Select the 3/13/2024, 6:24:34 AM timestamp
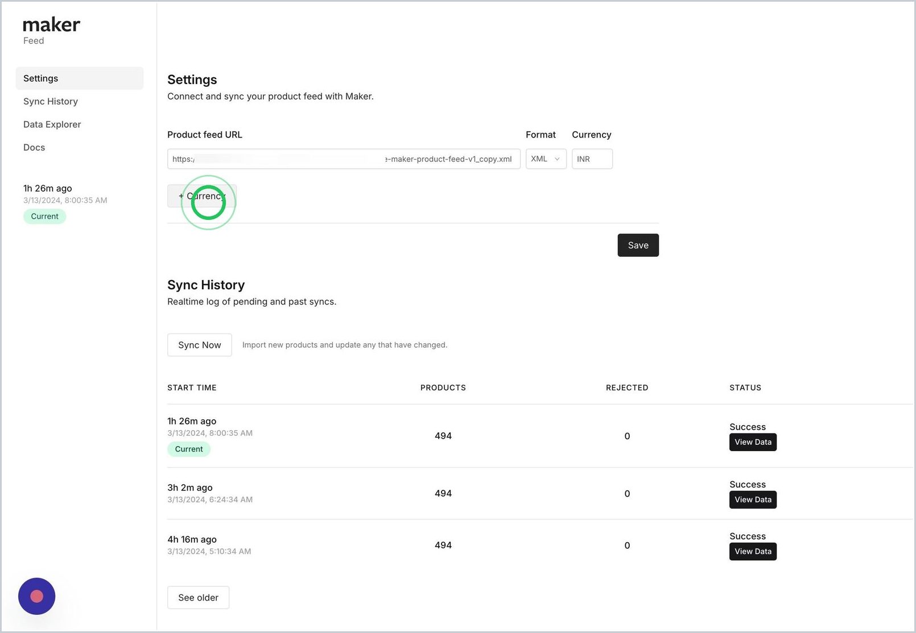916x633 pixels. point(210,499)
